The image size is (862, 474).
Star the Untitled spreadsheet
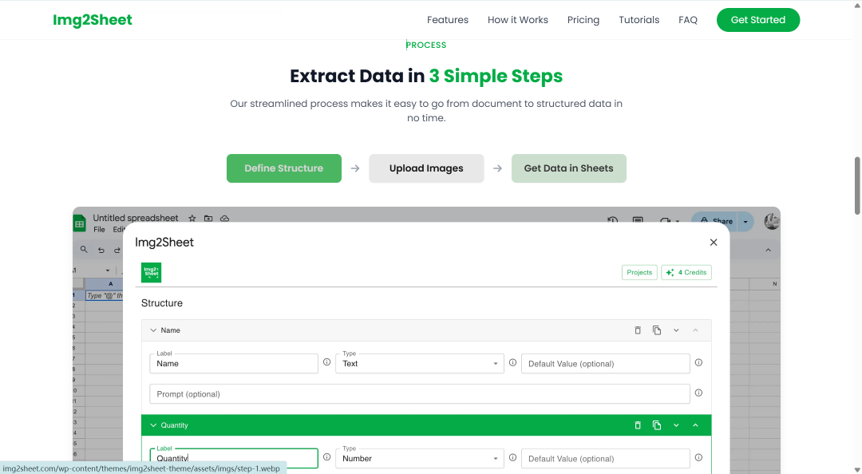(192, 219)
